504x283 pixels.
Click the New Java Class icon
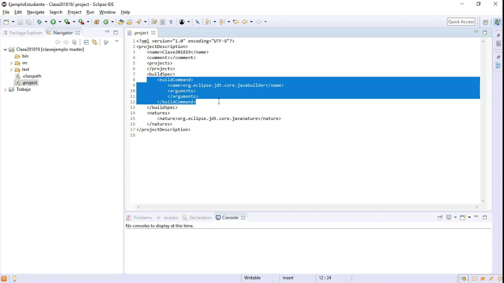point(106,22)
